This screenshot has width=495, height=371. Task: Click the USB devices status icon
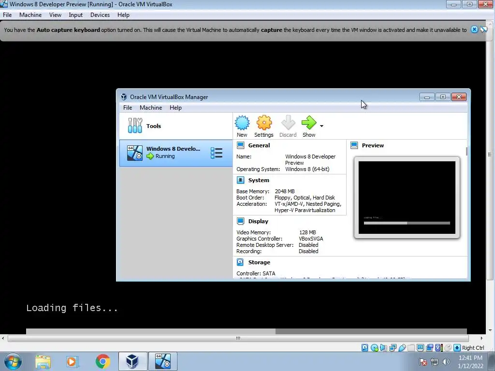pos(402,348)
